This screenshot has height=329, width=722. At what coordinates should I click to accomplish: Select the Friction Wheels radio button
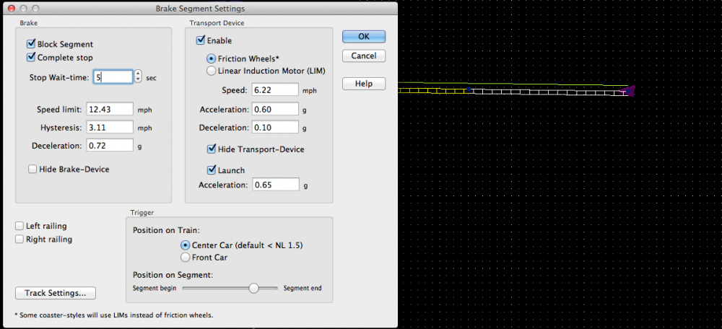[212, 58]
